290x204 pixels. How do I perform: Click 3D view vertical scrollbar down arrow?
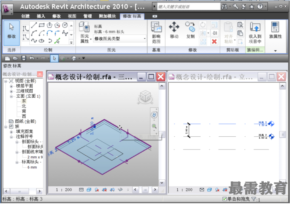coord(162,183)
